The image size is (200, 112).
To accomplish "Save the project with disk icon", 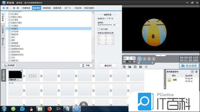I will pos(135,67).
